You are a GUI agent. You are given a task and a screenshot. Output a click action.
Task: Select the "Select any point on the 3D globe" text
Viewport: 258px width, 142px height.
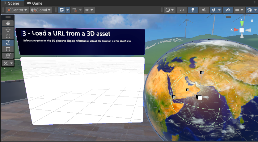click(x=77, y=41)
